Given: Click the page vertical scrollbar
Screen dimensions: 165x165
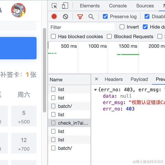Looking at the screenshot, I should click(44, 70).
